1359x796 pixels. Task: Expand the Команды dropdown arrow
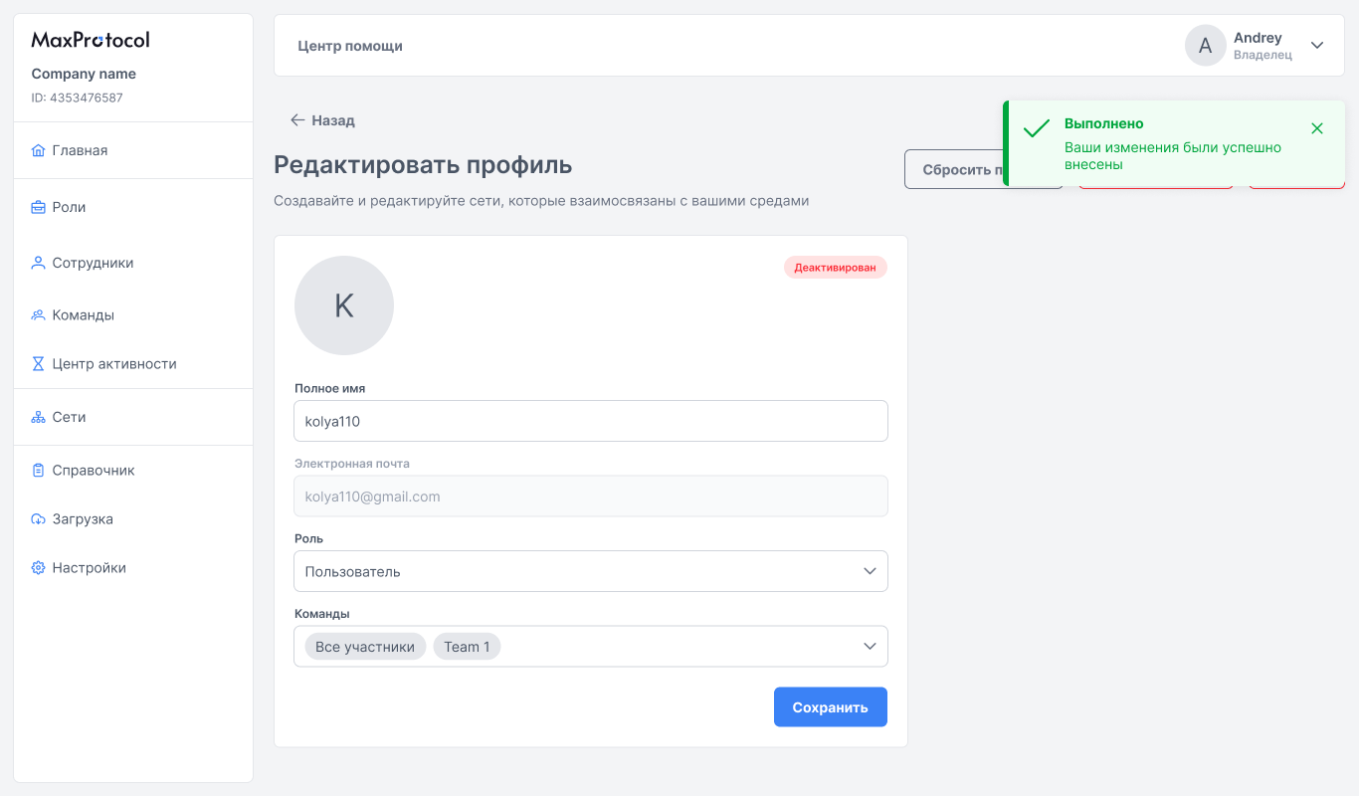click(x=870, y=647)
